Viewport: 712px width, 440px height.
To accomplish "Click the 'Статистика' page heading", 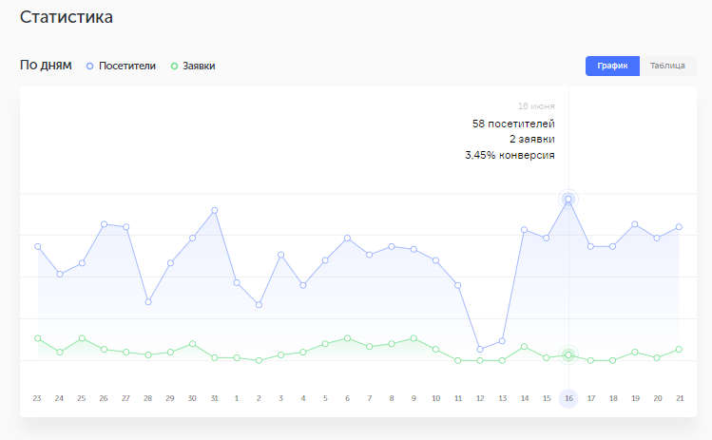I will tap(67, 17).
